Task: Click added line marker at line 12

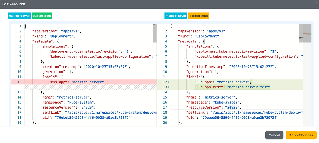Action: point(169,82)
